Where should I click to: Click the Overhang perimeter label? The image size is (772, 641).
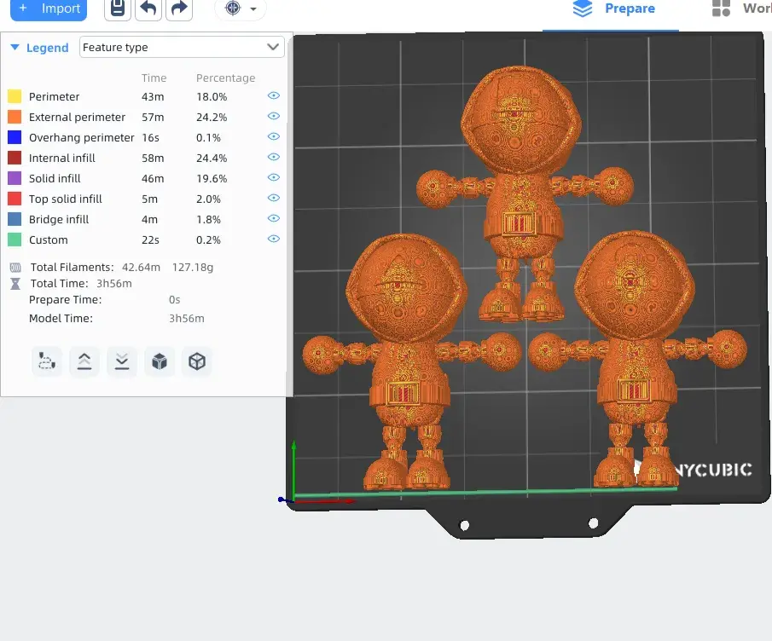tap(82, 138)
